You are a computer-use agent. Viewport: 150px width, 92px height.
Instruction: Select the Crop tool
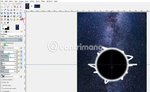click(21, 10)
